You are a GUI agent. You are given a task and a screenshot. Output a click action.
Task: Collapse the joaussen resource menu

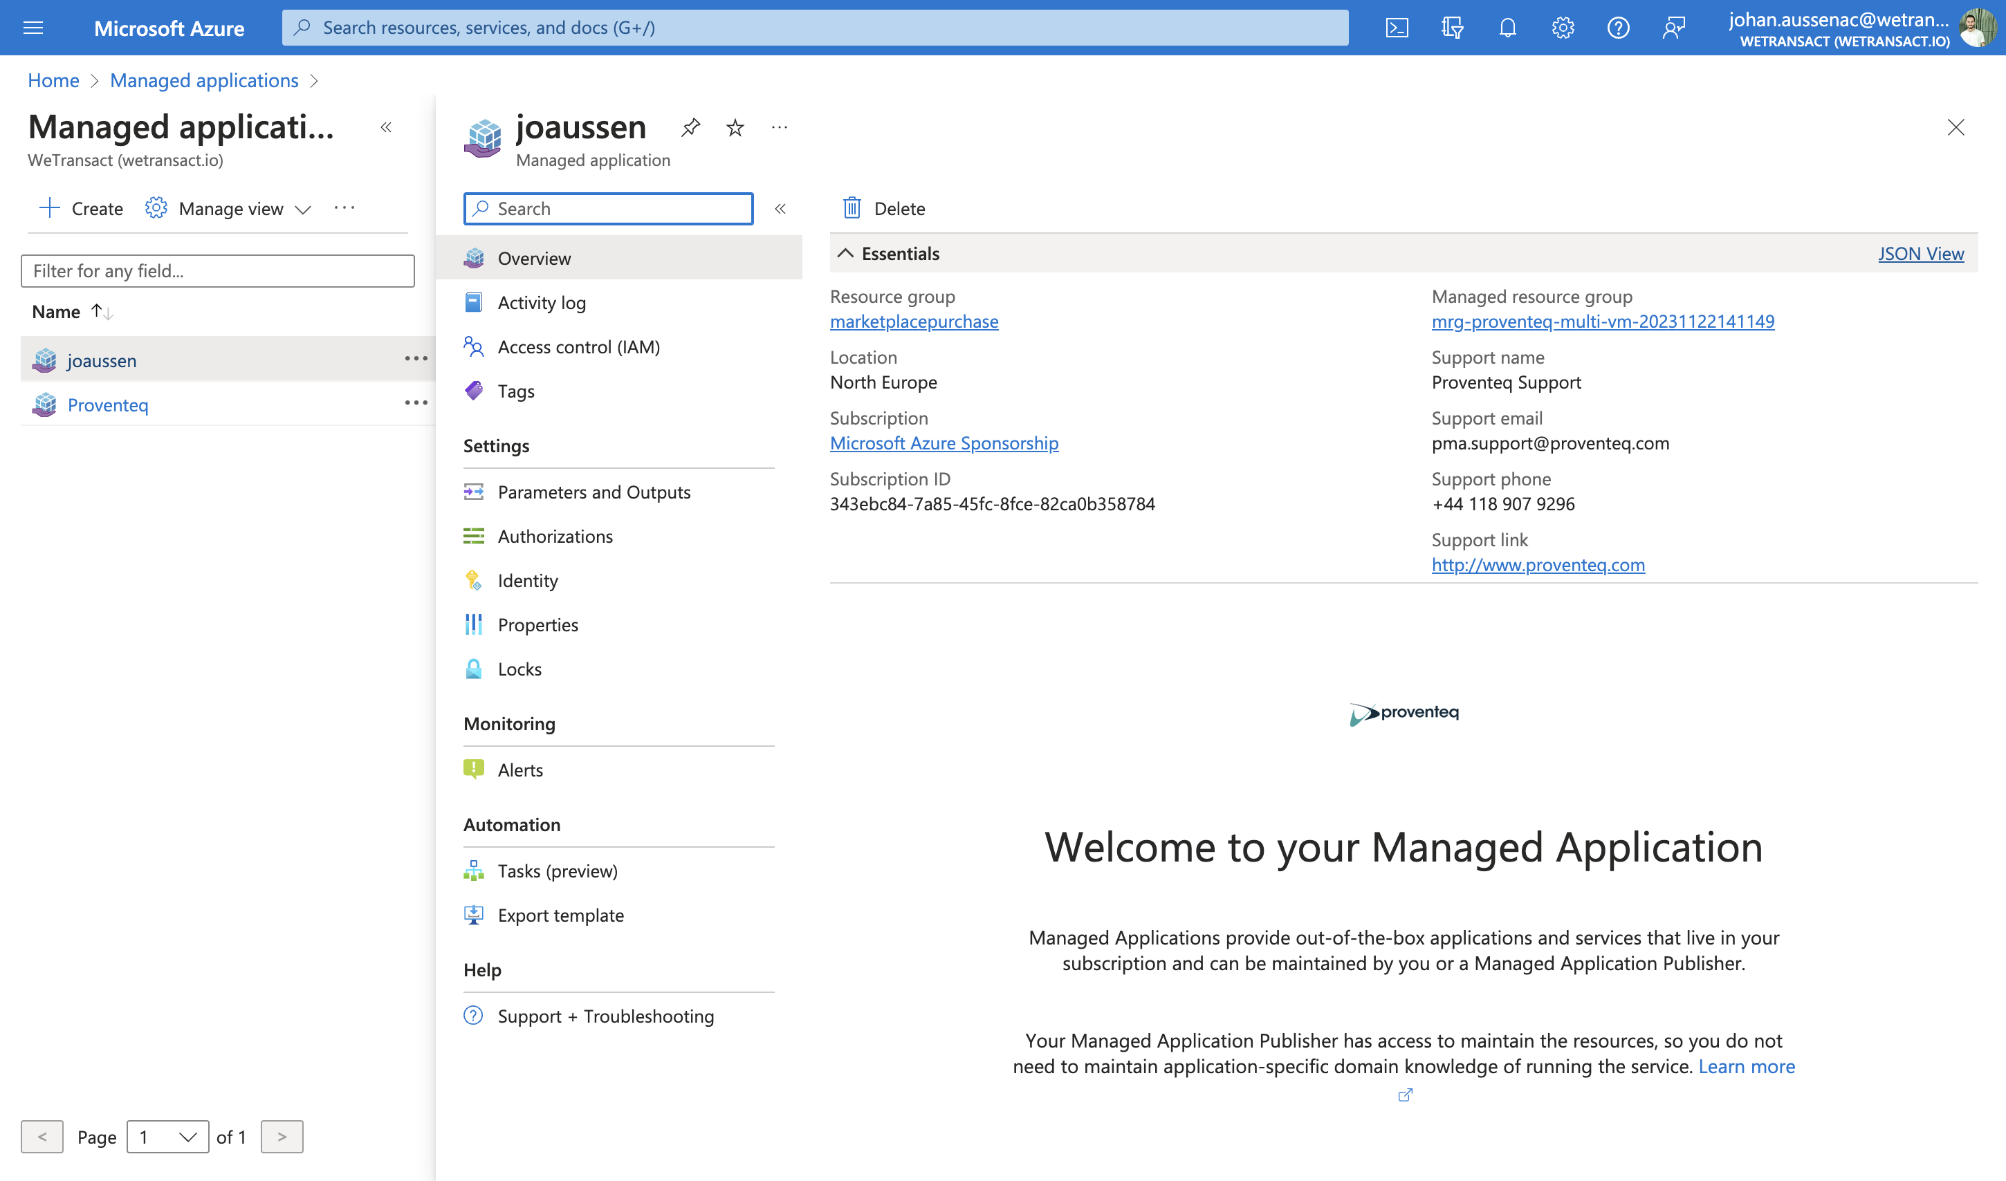click(780, 209)
